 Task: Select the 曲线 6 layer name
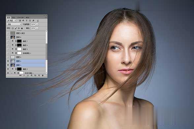(25, 45)
